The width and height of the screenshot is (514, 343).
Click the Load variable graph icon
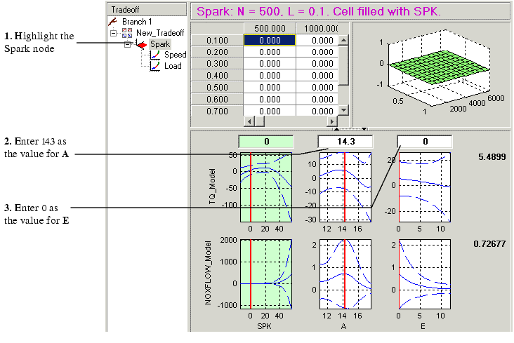point(154,66)
